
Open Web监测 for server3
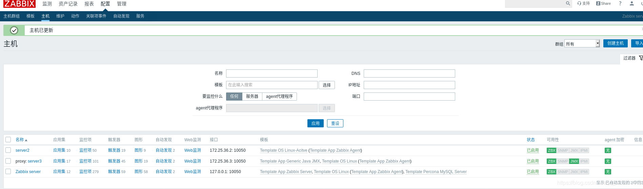pos(193,161)
